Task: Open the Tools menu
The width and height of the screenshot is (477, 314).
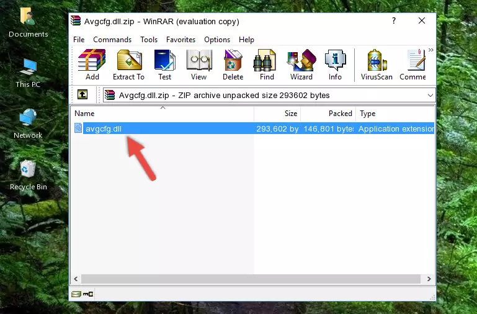Action: [149, 40]
